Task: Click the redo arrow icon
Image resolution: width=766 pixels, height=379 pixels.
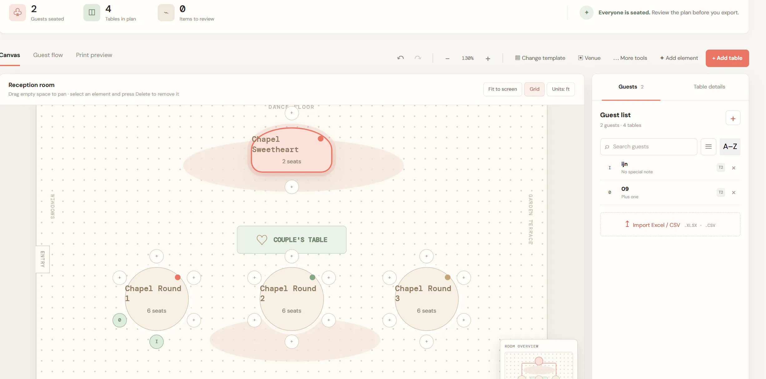Action: coord(418,58)
